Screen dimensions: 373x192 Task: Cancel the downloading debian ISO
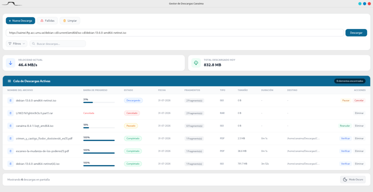(359, 100)
